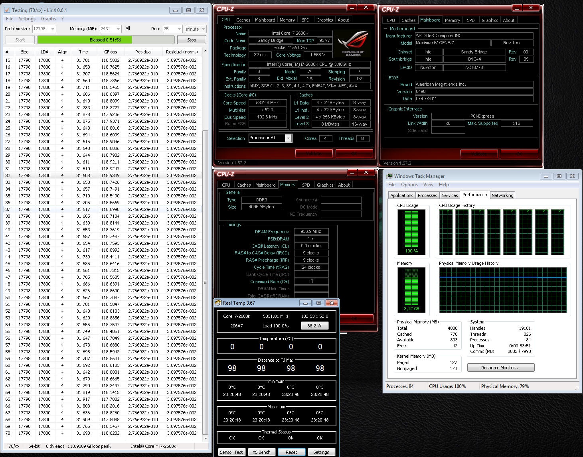The height and width of the screenshot is (457, 583).
Task: Open About tab in top-right CPU-Z window
Action: pyautogui.click(x=509, y=20)
